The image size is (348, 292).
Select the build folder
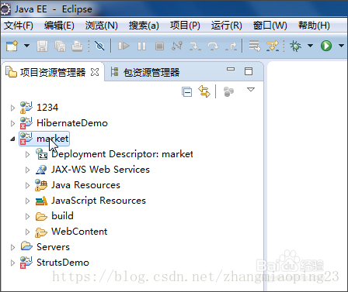pos(62,216)
